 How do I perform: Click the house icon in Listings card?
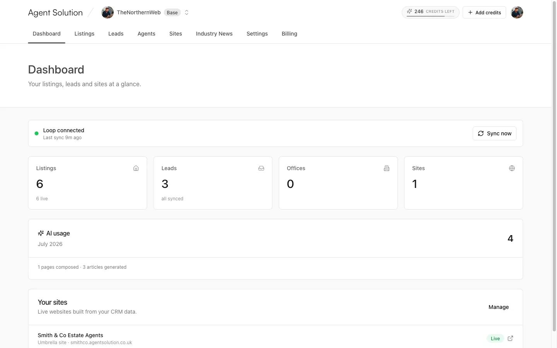coord(136,168)
